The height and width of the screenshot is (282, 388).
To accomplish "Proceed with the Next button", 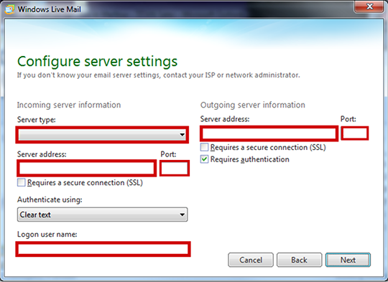I will pos(348,260).
